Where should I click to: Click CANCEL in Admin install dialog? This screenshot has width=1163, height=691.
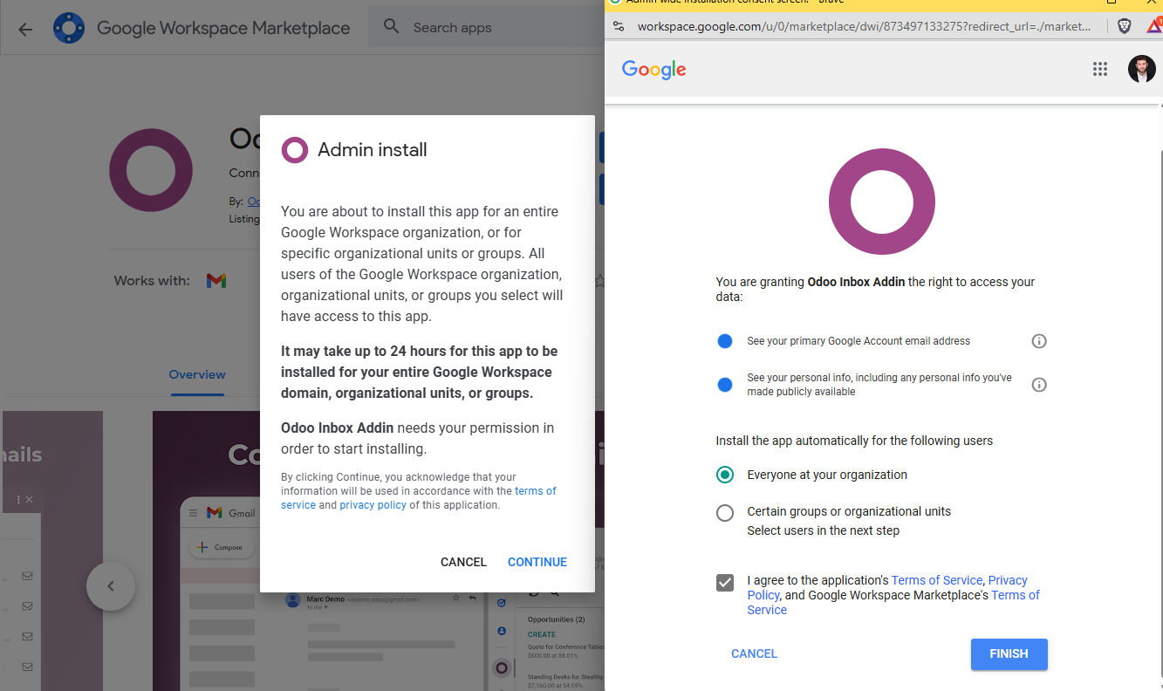click(463, 562)
